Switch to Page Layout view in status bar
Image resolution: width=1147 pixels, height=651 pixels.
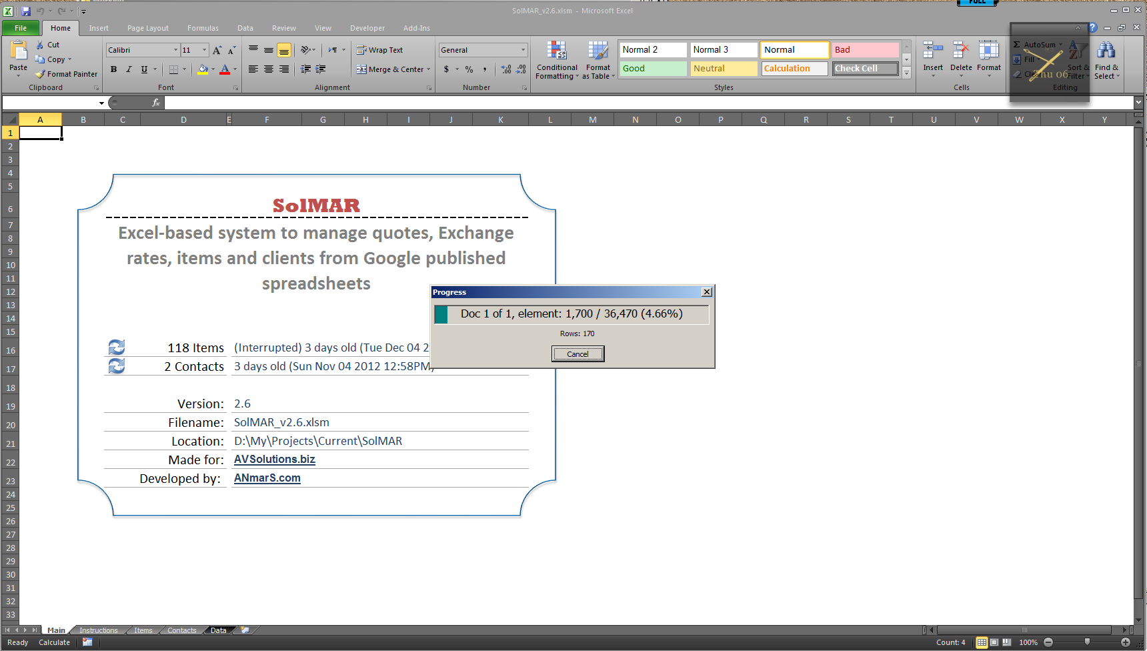coord(994,642)
